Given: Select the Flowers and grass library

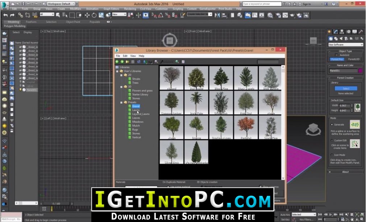Looking at the screenshot, I should coord(142,91).
